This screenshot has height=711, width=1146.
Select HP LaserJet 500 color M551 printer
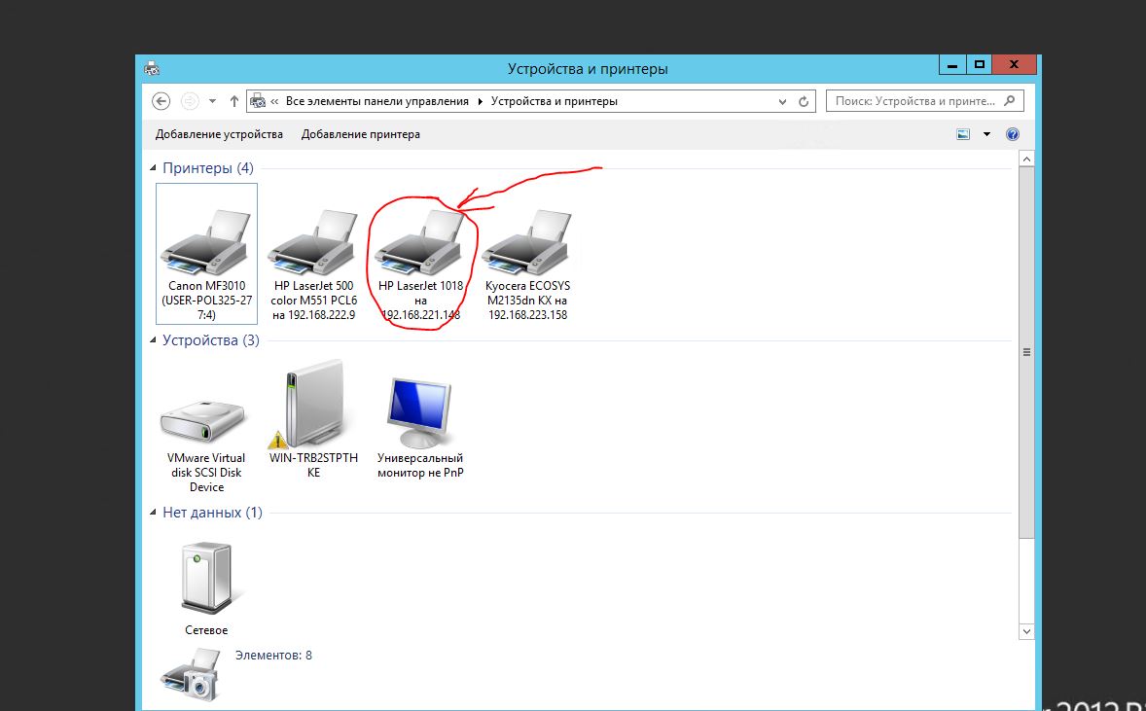point(313,242)
